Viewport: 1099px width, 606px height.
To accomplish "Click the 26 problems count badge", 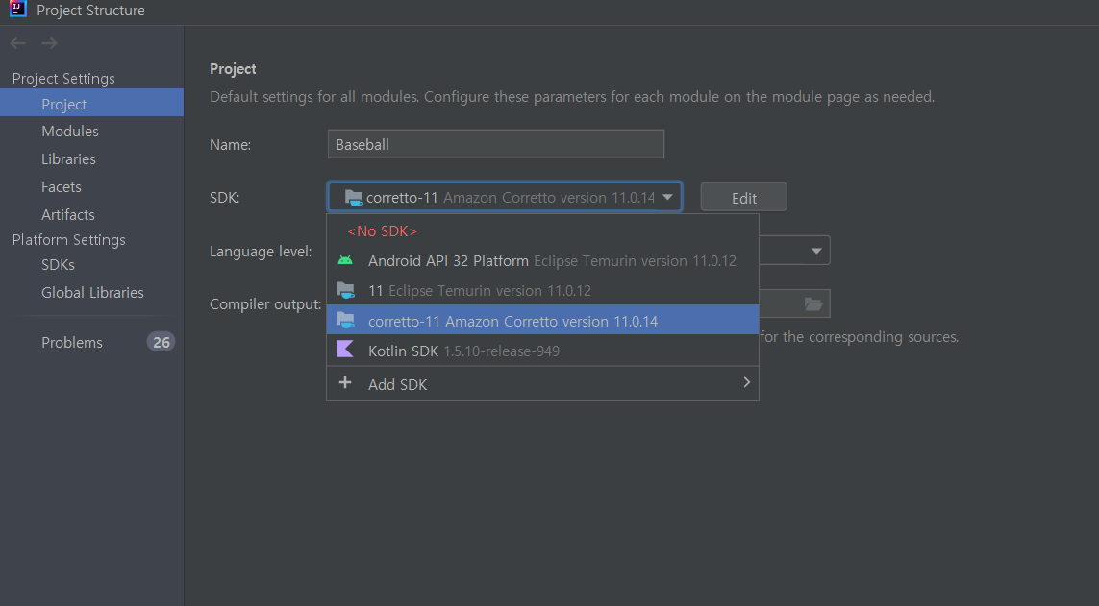I will coord(162,342).
